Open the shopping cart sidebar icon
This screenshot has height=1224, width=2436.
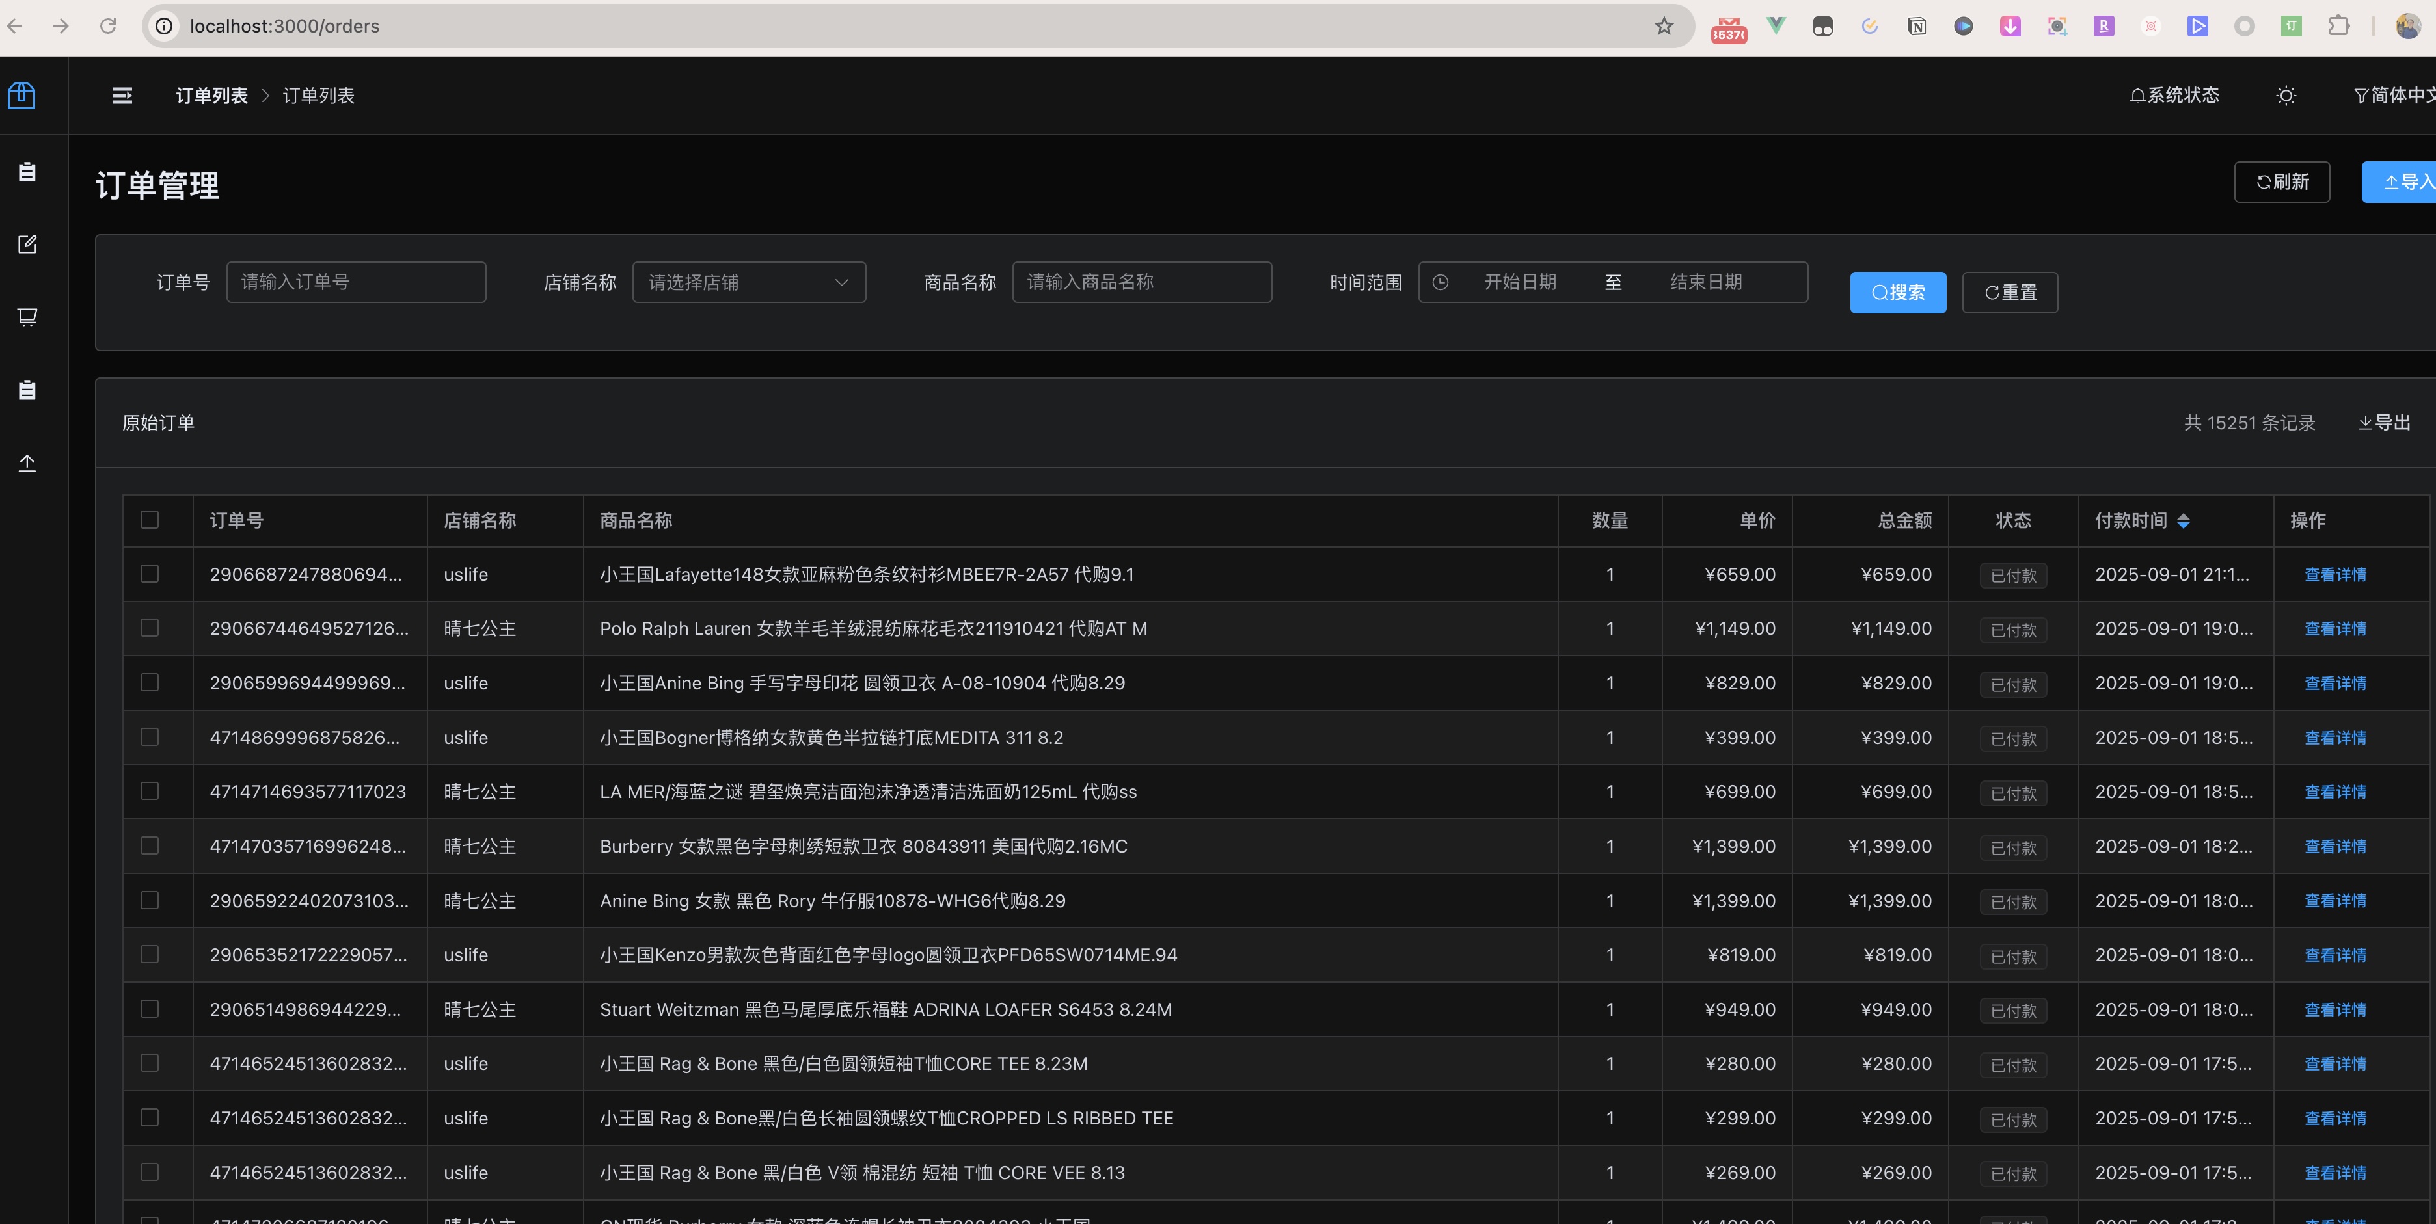pyautogui.click(x=27, y=317)
